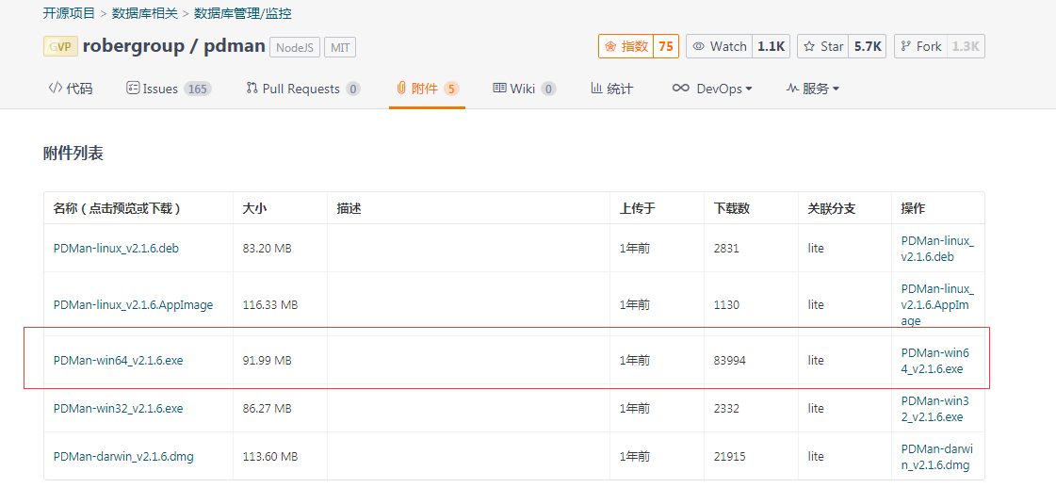Click the fork icon in Fork
This screenshot has height=504, width=1056.
(906, 46)
